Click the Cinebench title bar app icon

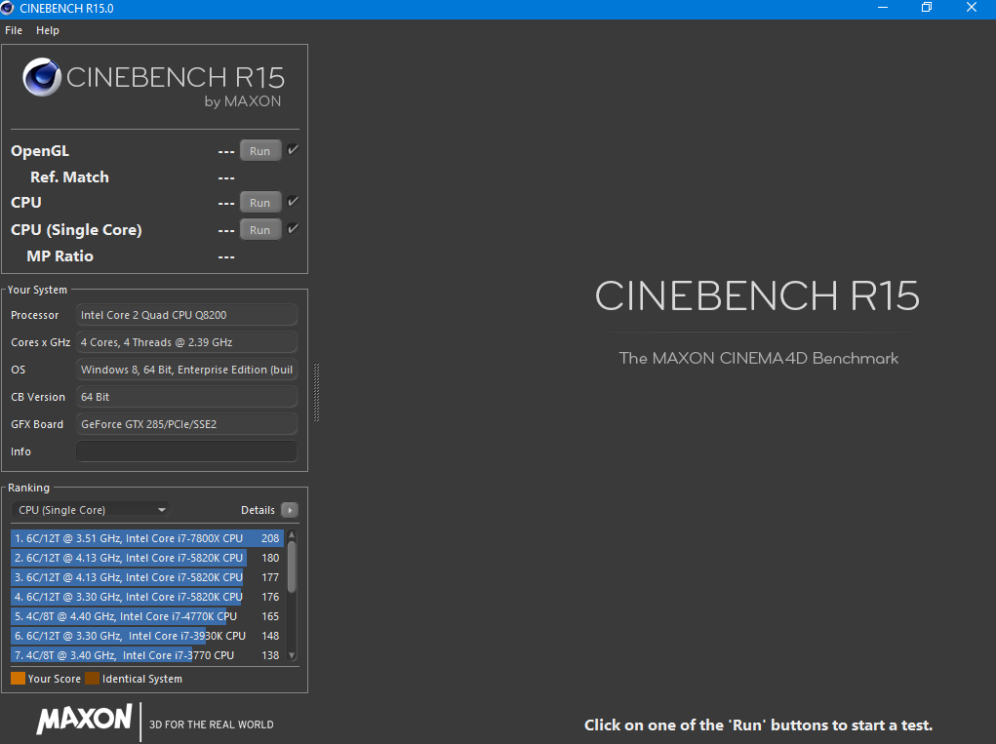(x=8, y=8)
